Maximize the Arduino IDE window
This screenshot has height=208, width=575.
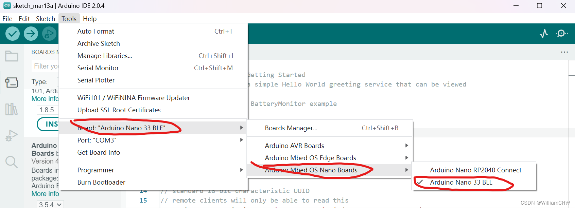(x=539, y=6)
